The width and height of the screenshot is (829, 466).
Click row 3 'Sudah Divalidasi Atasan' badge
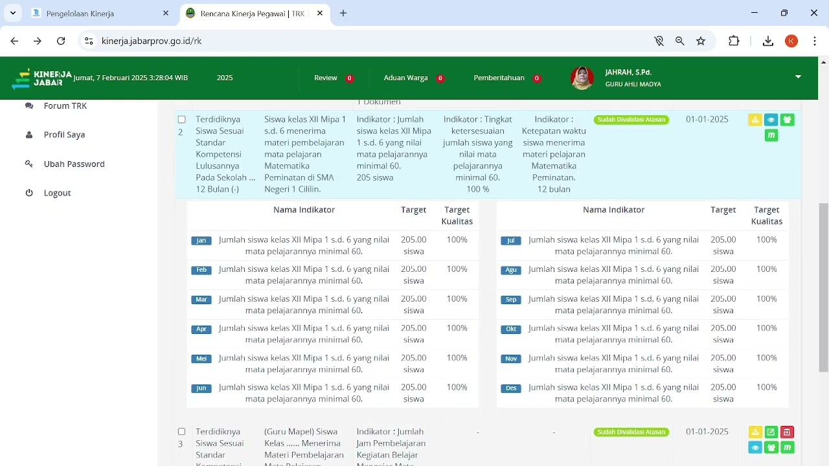[631, 432]
